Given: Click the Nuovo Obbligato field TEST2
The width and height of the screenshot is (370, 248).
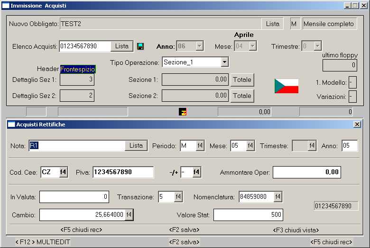Looking at the screenshot, I should pos(160,24).
